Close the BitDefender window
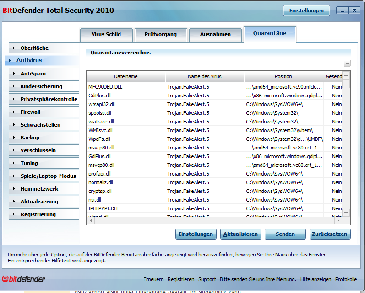 click(x=354, y=11)
